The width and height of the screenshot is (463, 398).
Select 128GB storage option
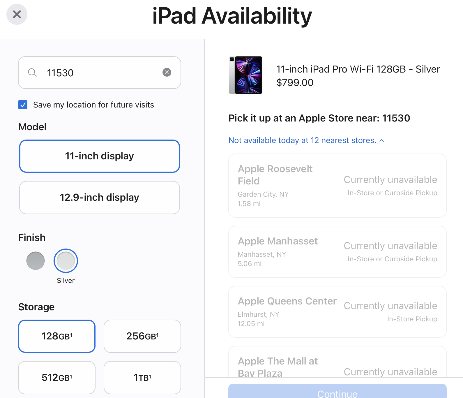(x=57, y=336)
